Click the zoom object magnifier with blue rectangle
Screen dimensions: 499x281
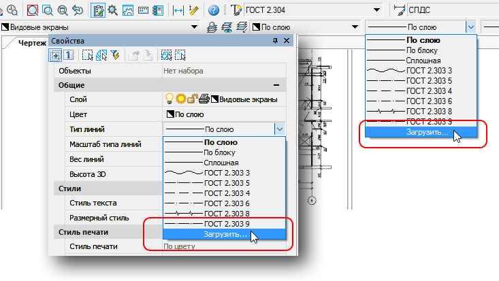48,10
